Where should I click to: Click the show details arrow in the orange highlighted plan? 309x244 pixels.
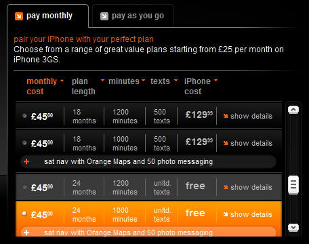coord(226,214)
